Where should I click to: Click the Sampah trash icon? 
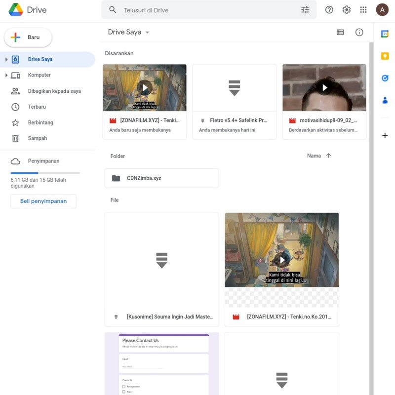(15, 138)
